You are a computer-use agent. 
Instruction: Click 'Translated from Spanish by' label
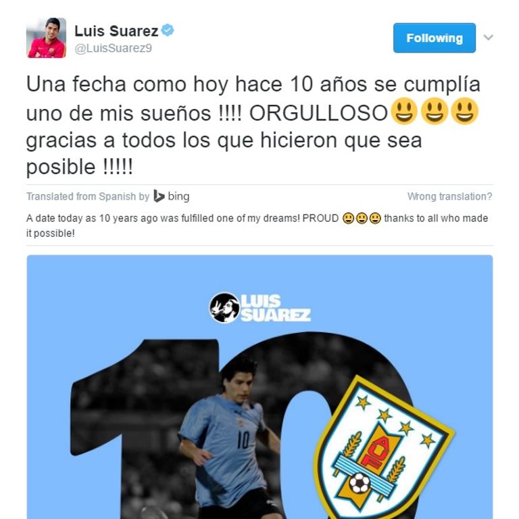88,196
